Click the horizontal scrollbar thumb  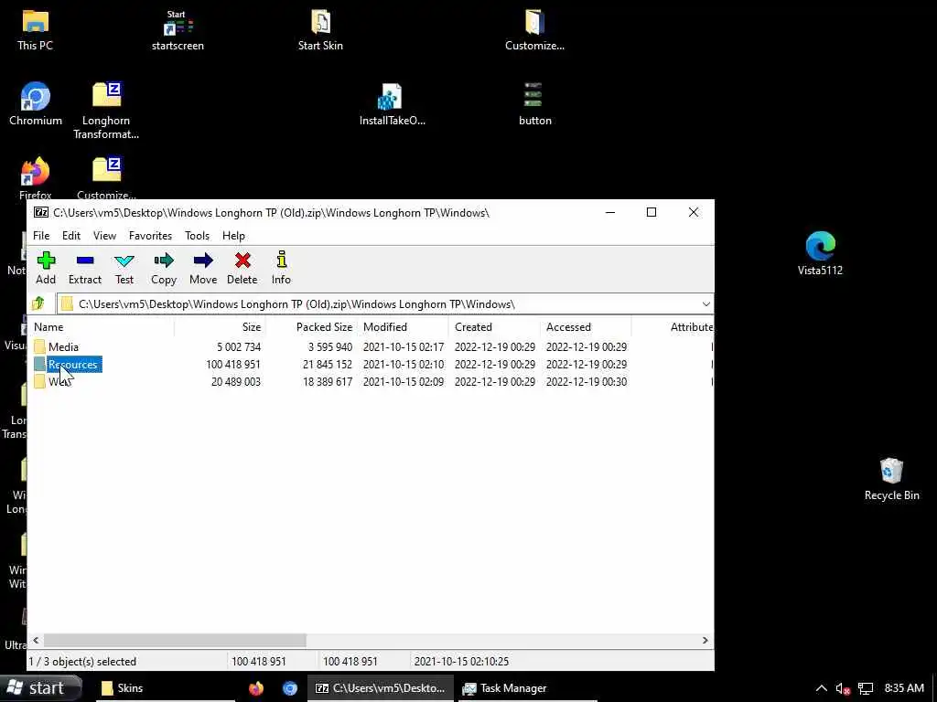point(175,641)
